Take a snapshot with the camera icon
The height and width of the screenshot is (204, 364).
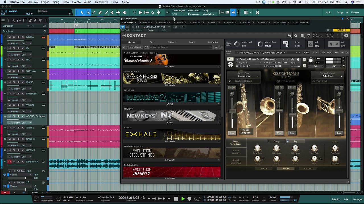[x=292, y=59]
